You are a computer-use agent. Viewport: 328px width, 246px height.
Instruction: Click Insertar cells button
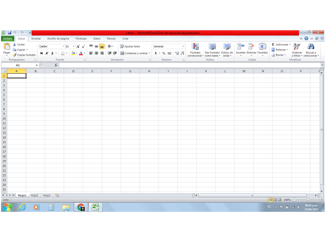tap(241, 50)
